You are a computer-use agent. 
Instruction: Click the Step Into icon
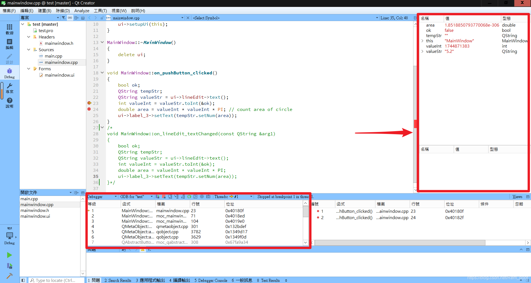tap(176, 197)
